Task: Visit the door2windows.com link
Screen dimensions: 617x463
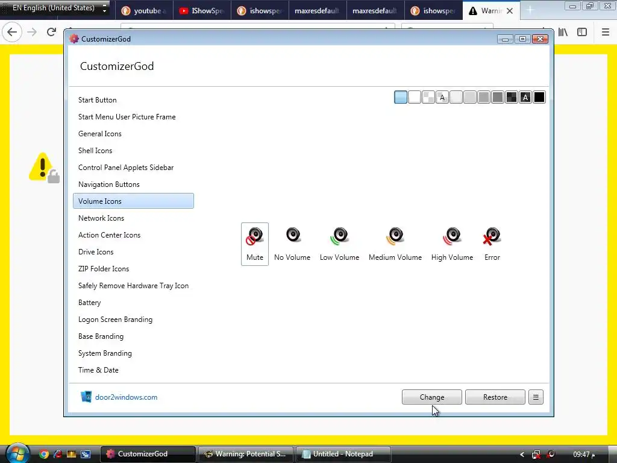Action: click(x=126, y=397)
